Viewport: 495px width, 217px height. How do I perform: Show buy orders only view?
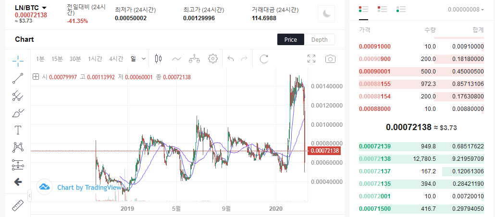[x=401, y=9]
